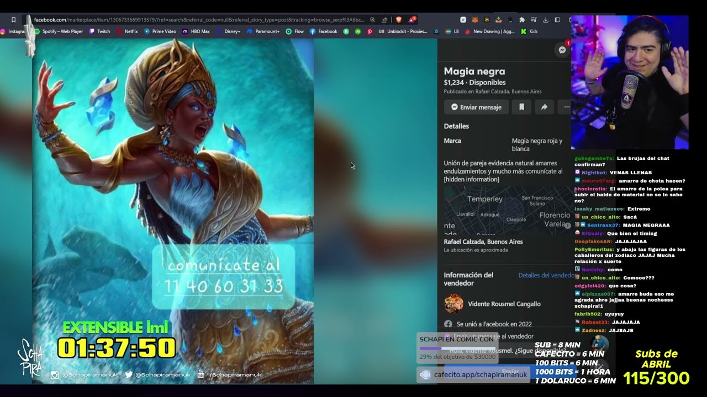Open the more options ellipsis menu
This screenshot has height=397, width=707.
tap(566, 107)
